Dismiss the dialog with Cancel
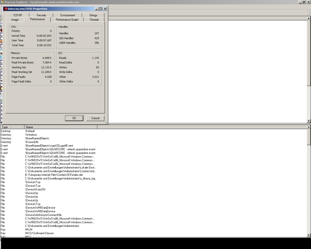Image resolution: width=311 pixels, height=249 pixels. 95,118
